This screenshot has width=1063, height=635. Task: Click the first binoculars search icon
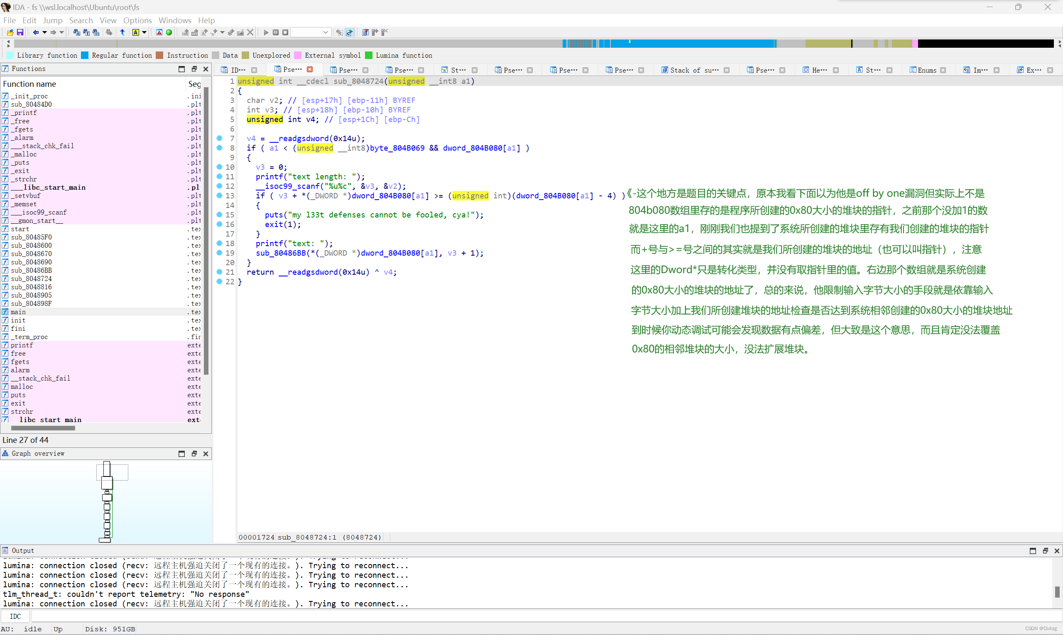click(77, 32)
